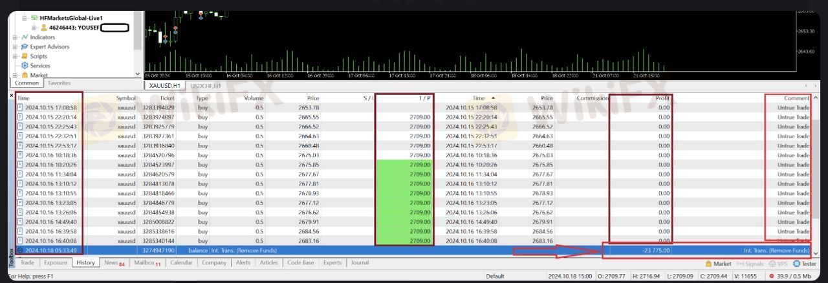Open Market from bottom-right toolbox bar
This screenshot has width=828, height=283.
click(718, 264)
